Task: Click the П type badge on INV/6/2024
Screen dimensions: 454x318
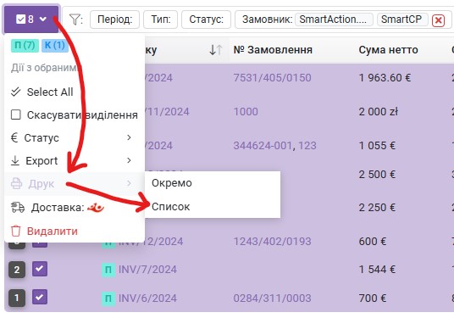Action: pyautogui.click(x=108, y=298)
